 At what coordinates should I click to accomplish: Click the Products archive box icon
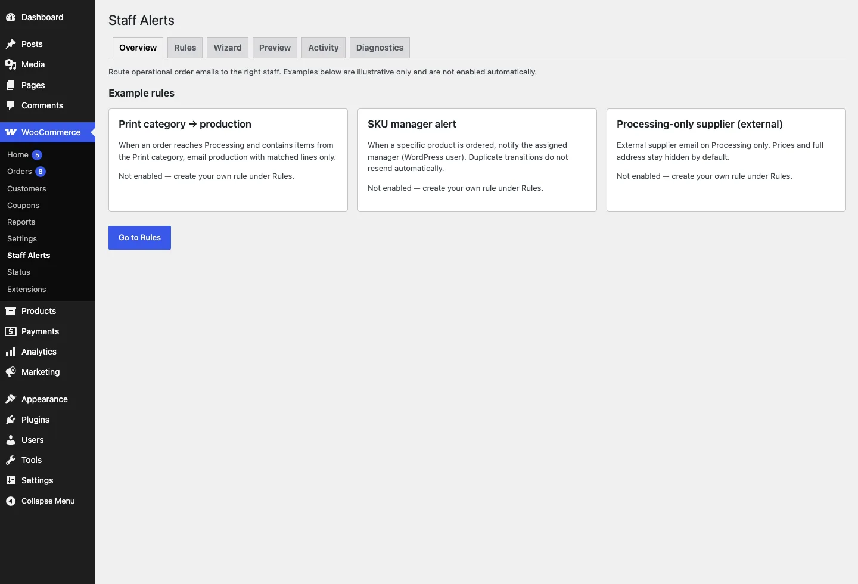pos(11,311)
